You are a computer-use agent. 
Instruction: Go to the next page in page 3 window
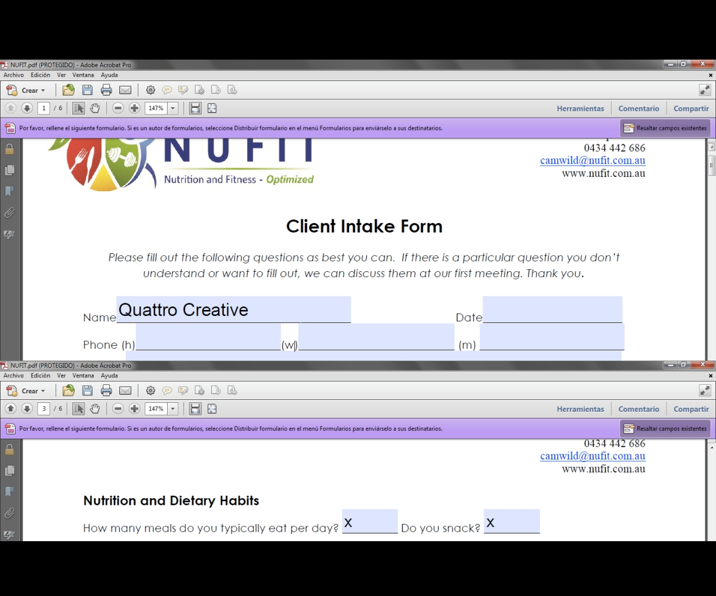tap(27, 409)
